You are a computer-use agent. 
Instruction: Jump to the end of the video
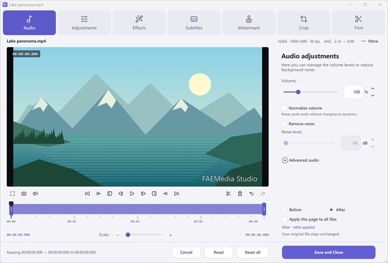[176, 194]
